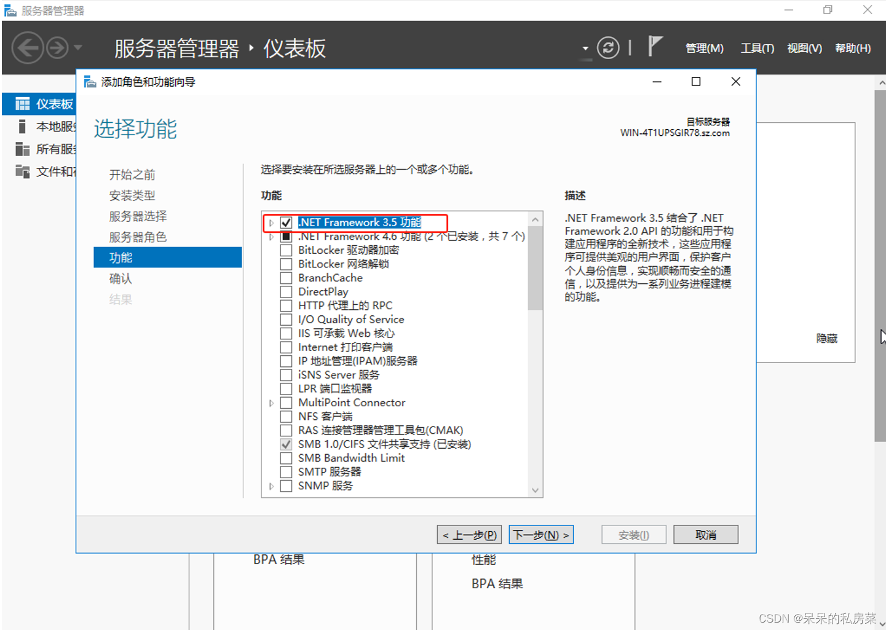Open the dropdown arrow left of refresh
The image size is (886, 630).
(585, 49)
